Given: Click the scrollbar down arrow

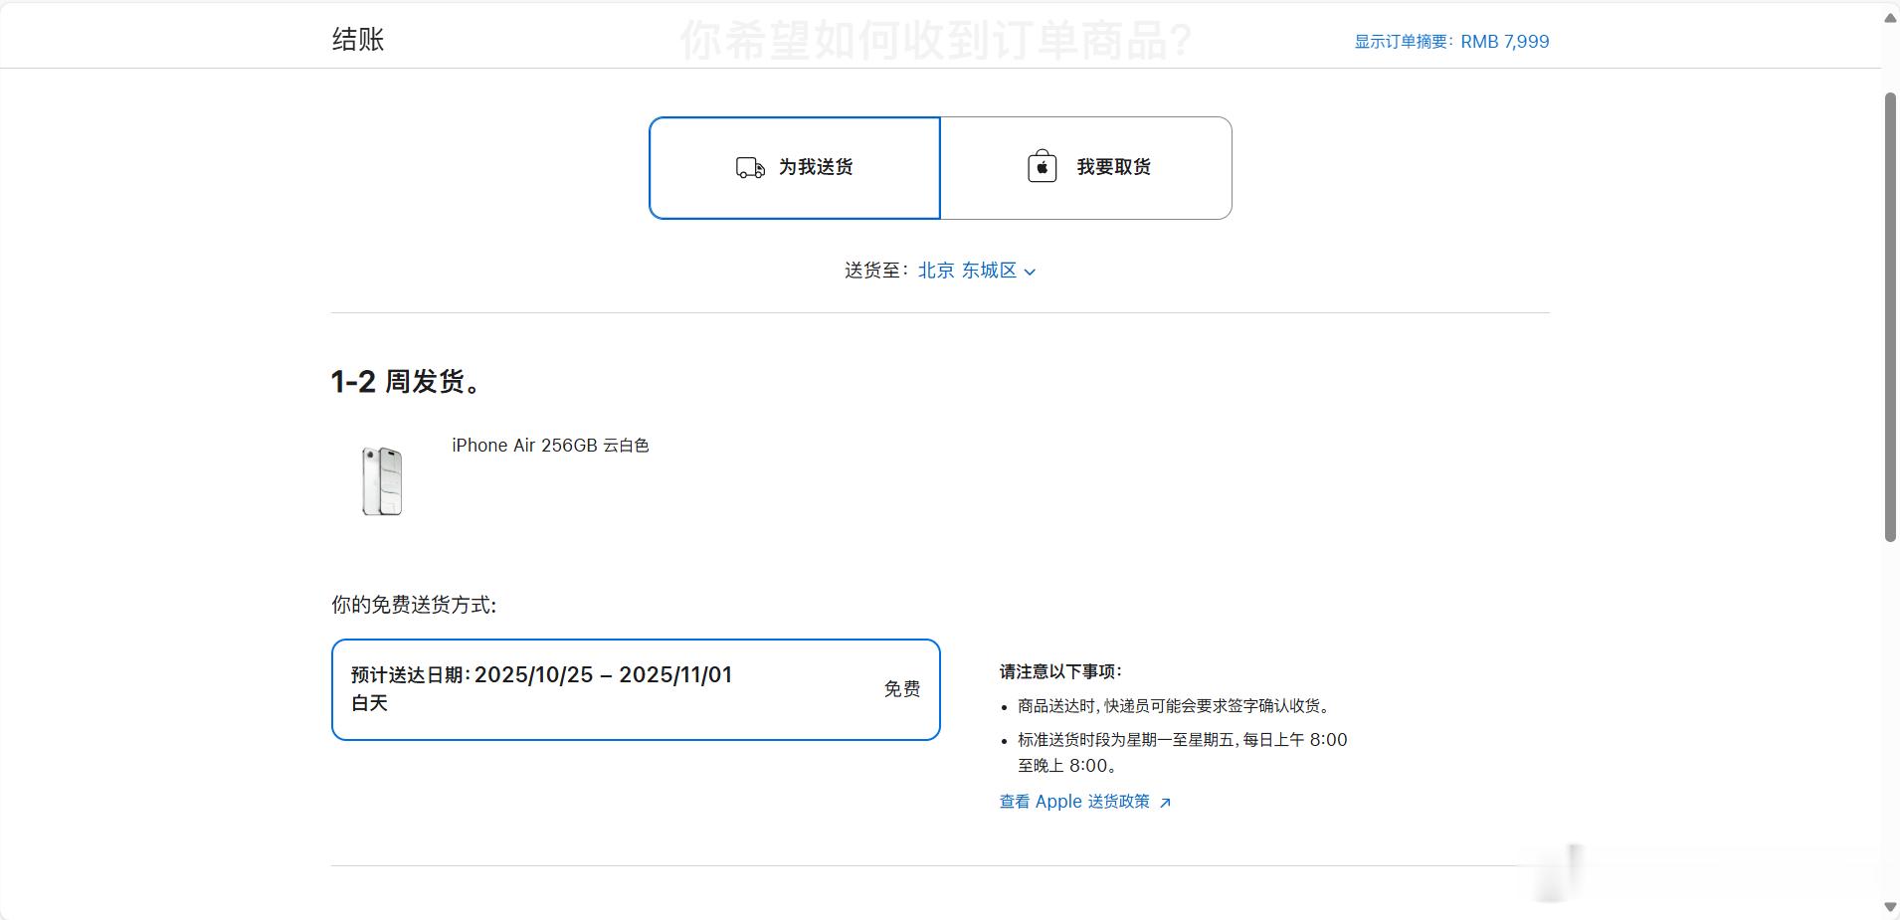Looking at the screenshot, I should click(x=1890, y=907).
